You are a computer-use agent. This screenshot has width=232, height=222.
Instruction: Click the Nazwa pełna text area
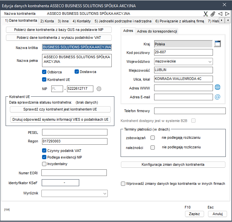point(77,61)
